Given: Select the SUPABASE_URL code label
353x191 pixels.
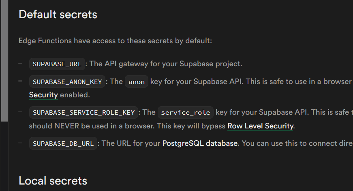Looking at the screenshot, I should (x=58, y=64).
